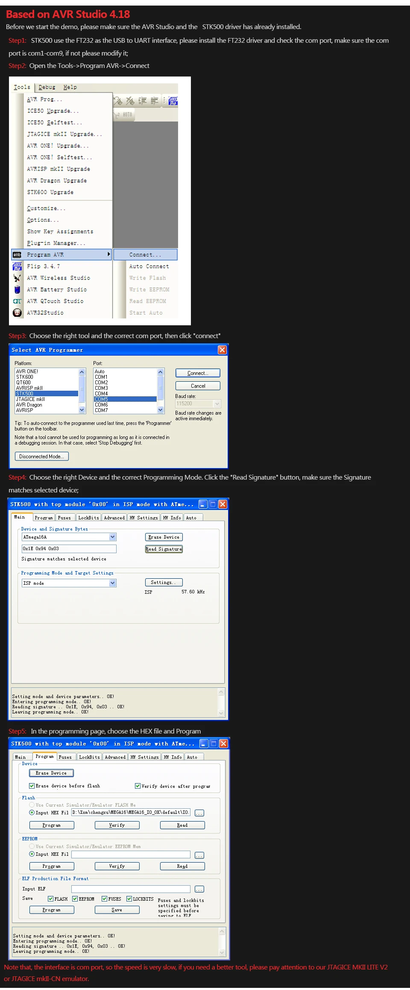The image size is (410, 990).
Task: Click the 'Disconnected Mode...' button
Action: coord(41,457)
